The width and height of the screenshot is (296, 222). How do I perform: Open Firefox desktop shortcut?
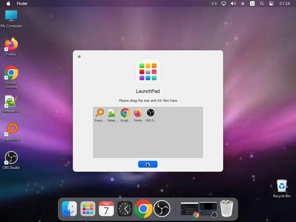tap(11, 47)
